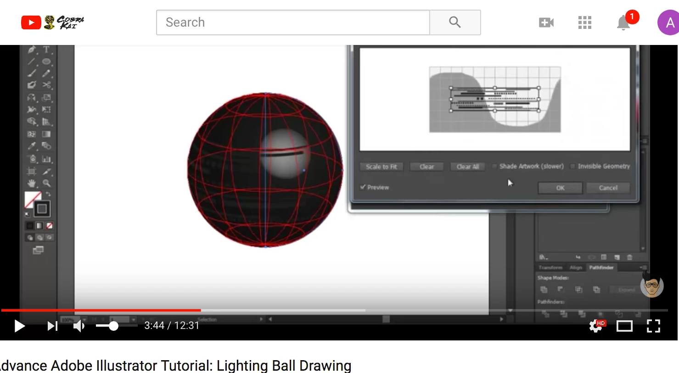Activate the Slice tool
Screen dimensions: 679x373
46,171
